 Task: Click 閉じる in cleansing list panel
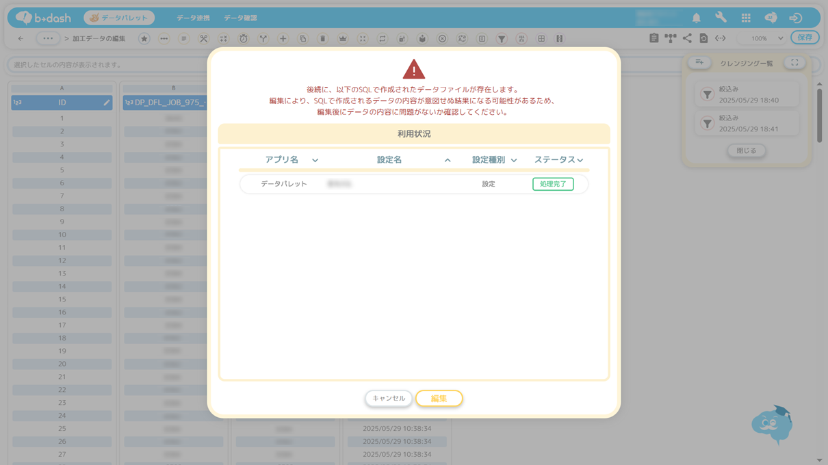pos(747,150)
